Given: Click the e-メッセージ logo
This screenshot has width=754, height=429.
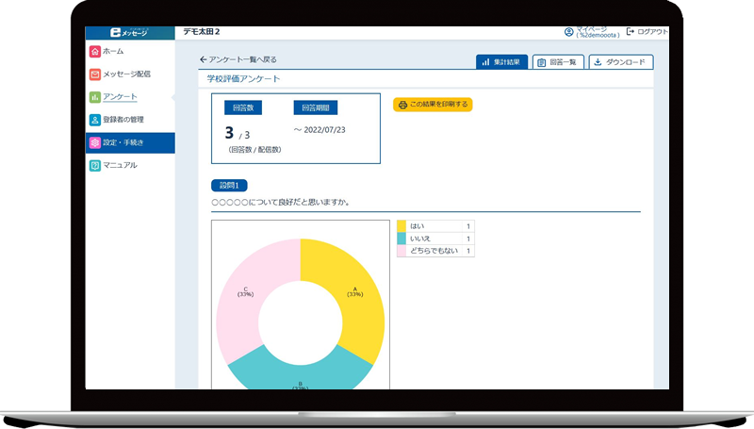Looking at the screenshot, I should click(129, 33).
